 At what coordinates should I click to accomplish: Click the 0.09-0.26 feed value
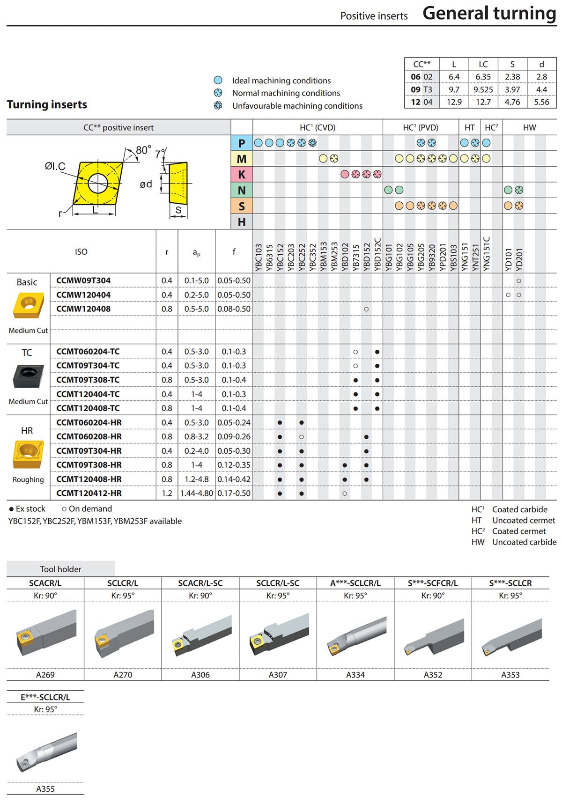coord(234,437)
